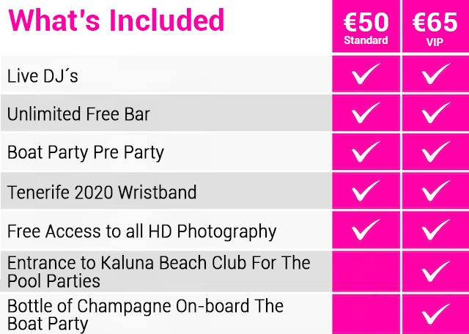Screen dimensions: 469x334
Task: Select the €65 VIP price header
Action: [x=435, y=26]
